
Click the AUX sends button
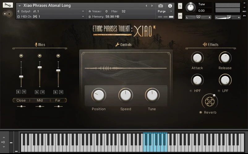[x=244, y=11]
